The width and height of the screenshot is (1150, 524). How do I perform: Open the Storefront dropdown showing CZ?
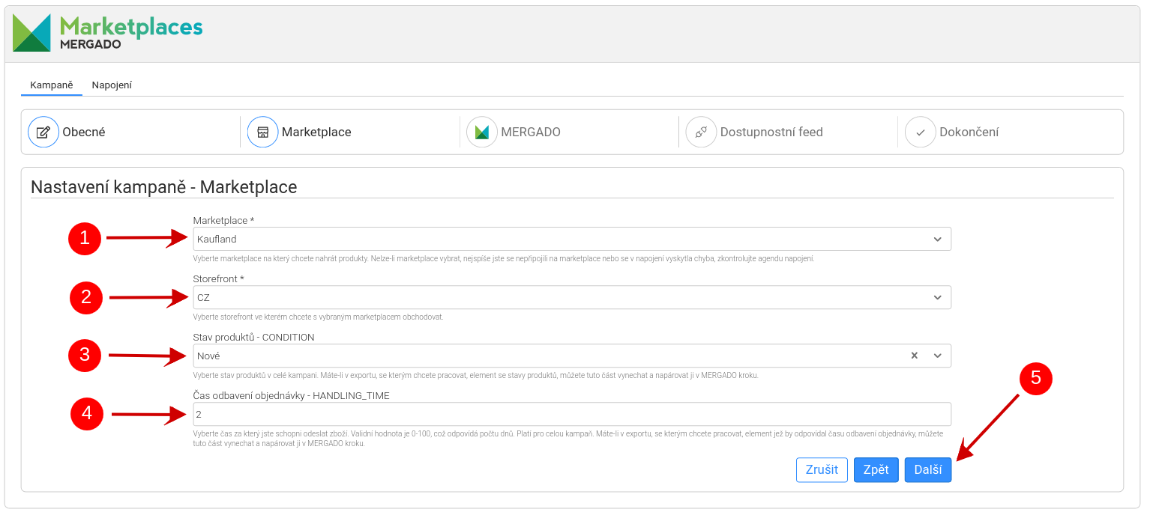(572, 297)
